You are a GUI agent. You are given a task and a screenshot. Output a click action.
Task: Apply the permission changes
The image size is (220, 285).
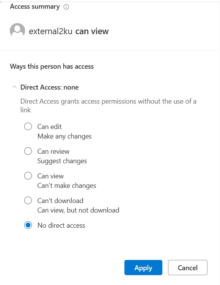[x=143, y=268]
